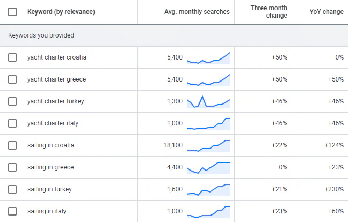The width and height of the screenshot is (348, 222).
Task: Enable checkbox for sailing in italy
Action: pyautogui.click(x=12, y=211)
